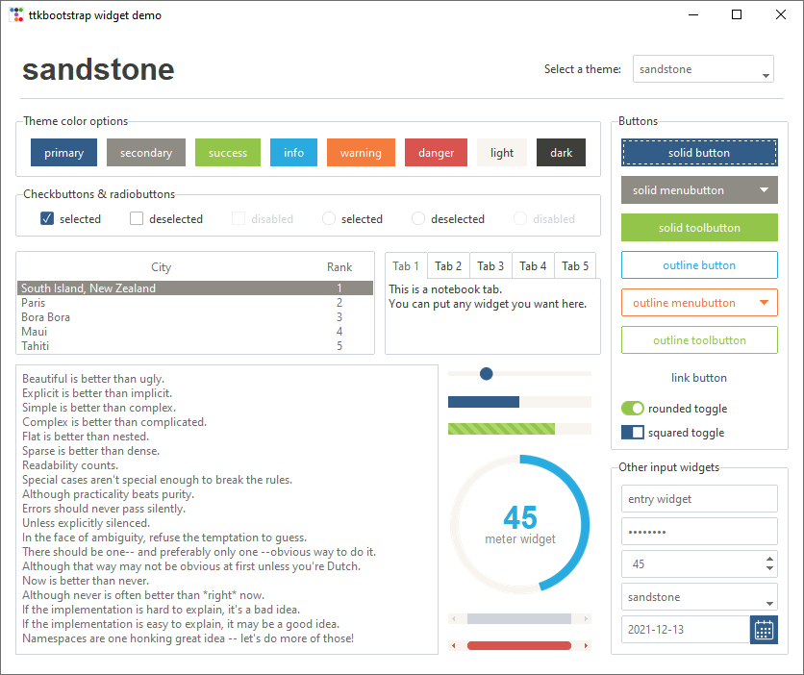Click the spinbox down arrow to decrease 45
Viewport: 804px width, 675px height.
(x=768, y=568)
